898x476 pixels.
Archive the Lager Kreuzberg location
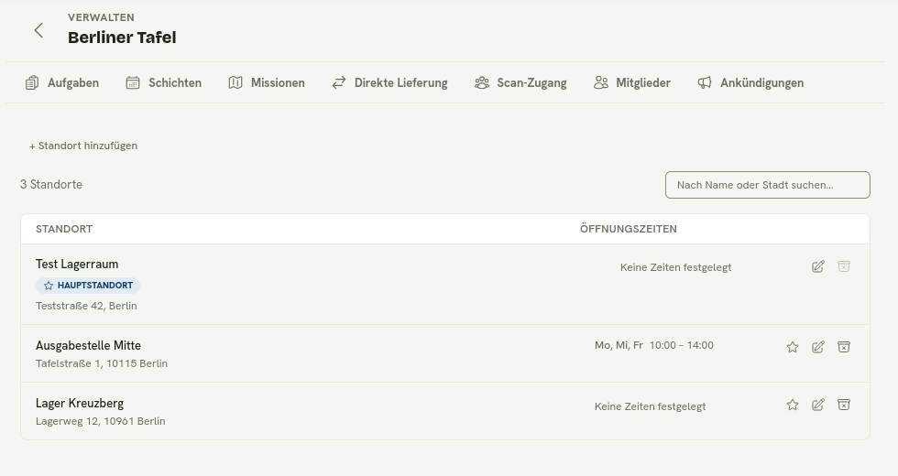(x=844, y=405)
